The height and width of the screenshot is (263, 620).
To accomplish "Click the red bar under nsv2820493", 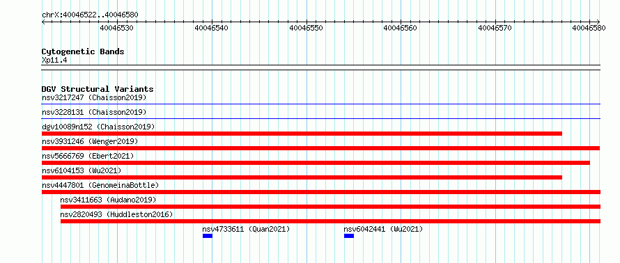I will [x=330, y=221].
